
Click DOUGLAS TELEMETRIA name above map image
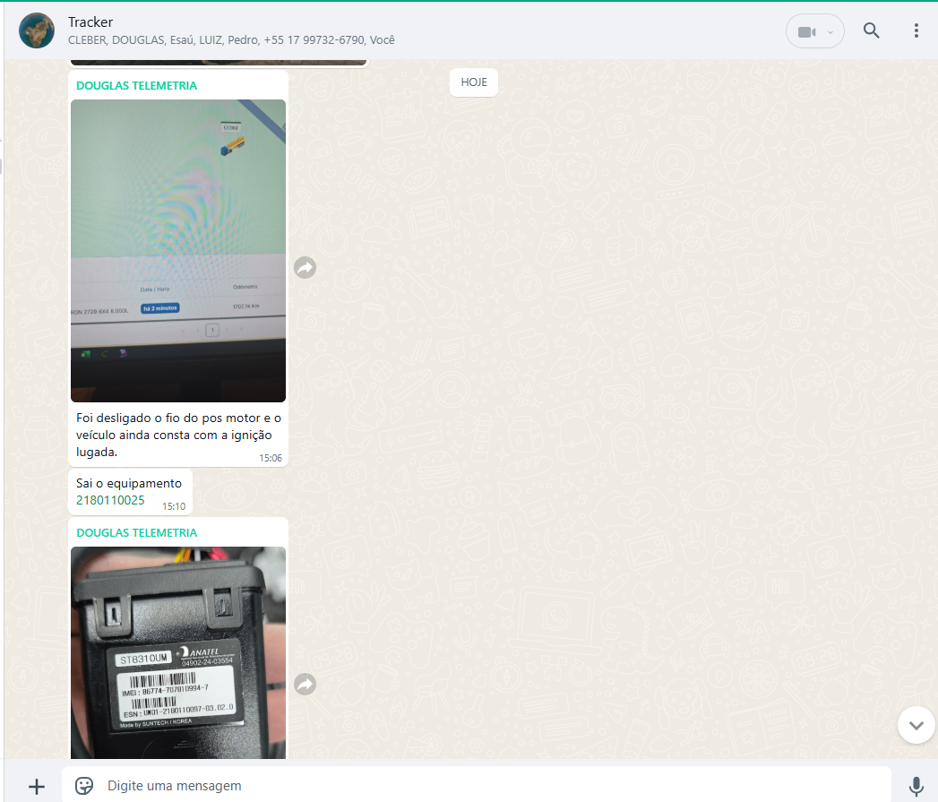coord(136,86)
